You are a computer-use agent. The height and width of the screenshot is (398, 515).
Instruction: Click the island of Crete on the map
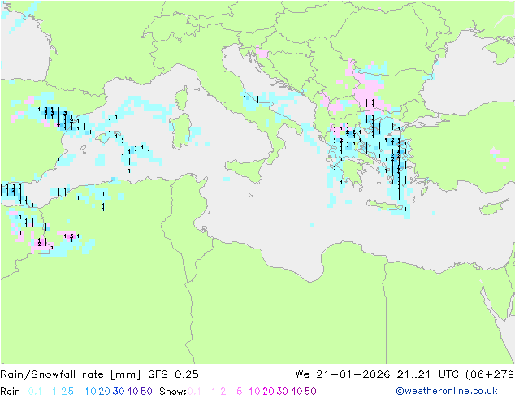point(386,206)
